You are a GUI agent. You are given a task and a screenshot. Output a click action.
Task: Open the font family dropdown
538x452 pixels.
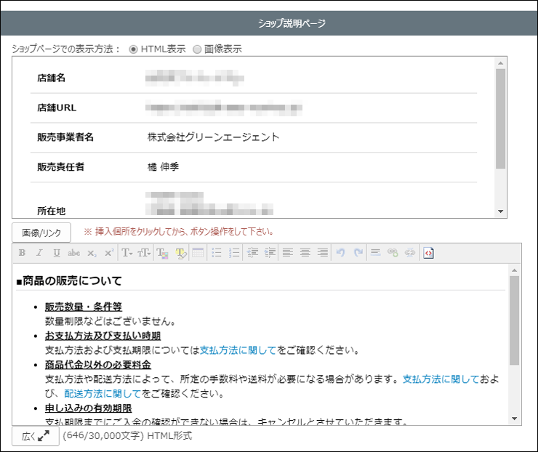click(x=127, y=253)
